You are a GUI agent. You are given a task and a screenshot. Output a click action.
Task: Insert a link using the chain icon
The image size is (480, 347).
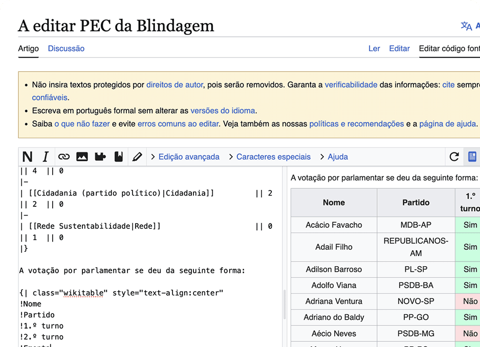point(63,157)
